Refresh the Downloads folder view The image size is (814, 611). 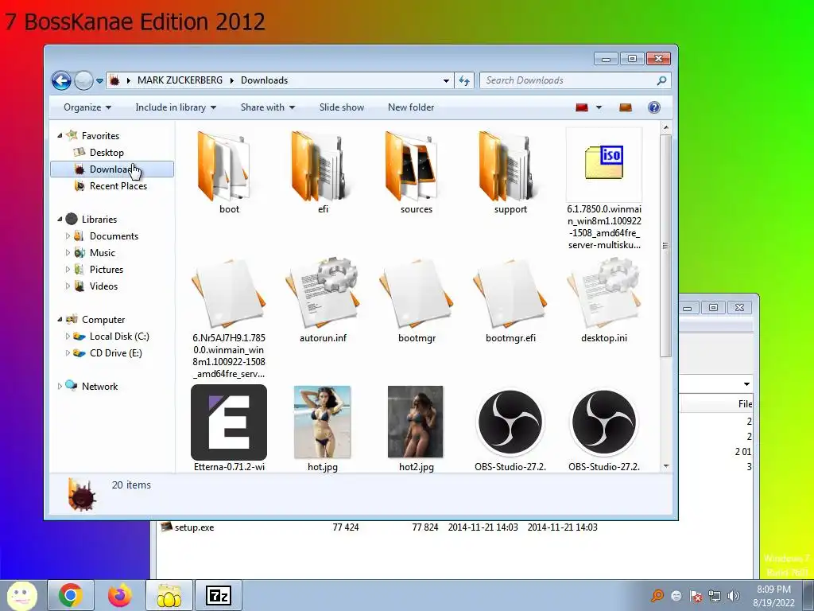click(464, 80)
